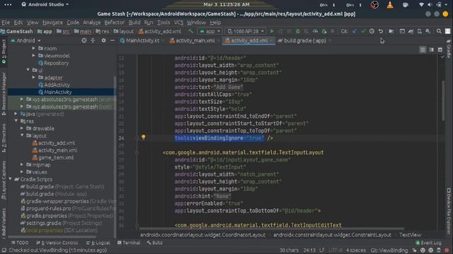Hide the Project panel with minus icon

pos(112,41)
